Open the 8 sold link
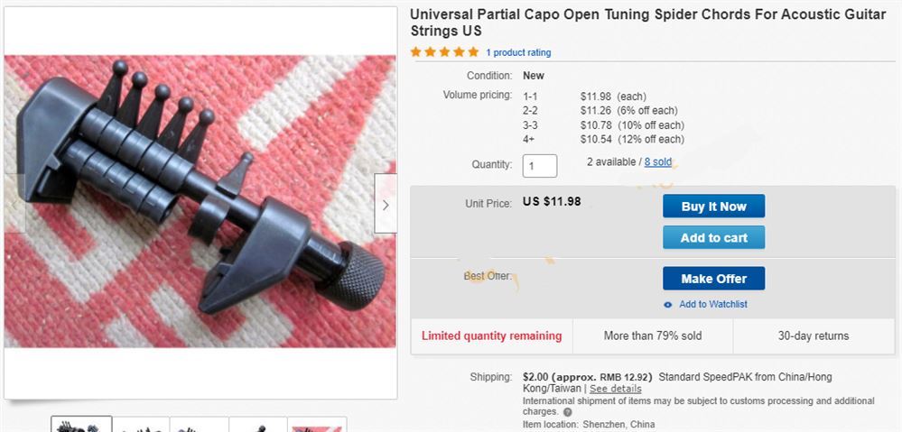 tap(658, 162)
